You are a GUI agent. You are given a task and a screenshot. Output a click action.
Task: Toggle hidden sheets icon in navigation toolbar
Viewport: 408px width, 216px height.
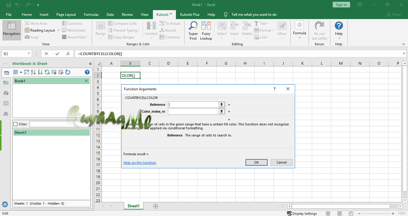[27, 72]
